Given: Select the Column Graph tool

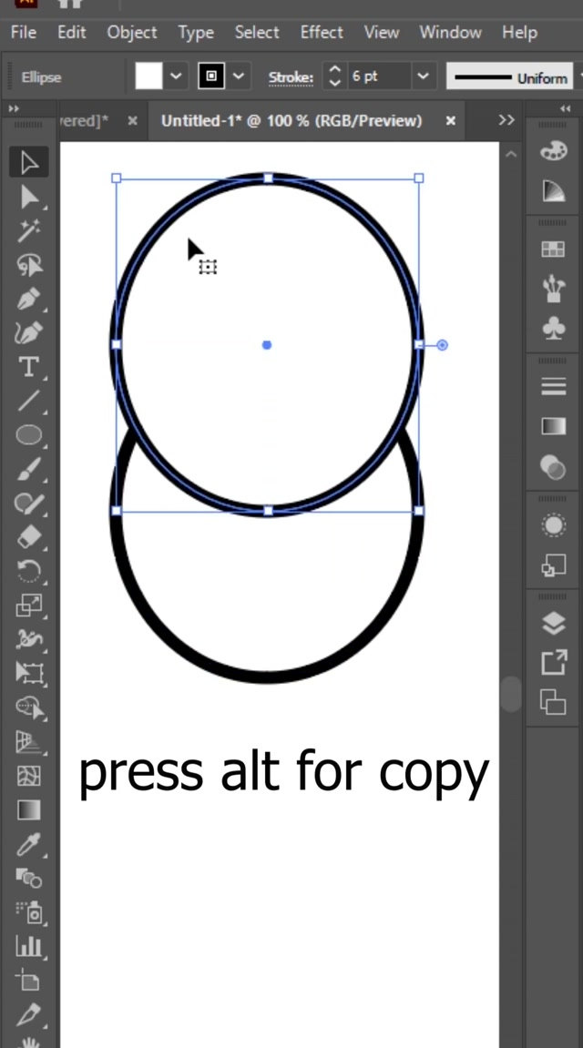Looking at the screenshot, I should [x=29, y=946].
